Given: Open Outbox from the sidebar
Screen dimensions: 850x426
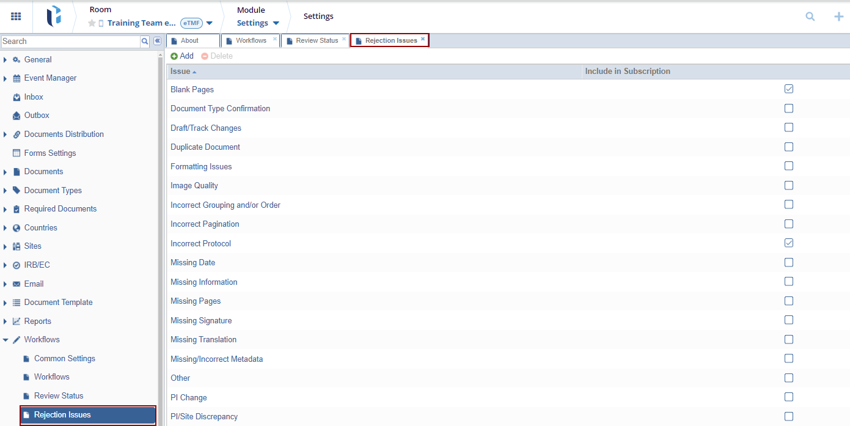Looking at the screenshot, I should coord(37,115).
